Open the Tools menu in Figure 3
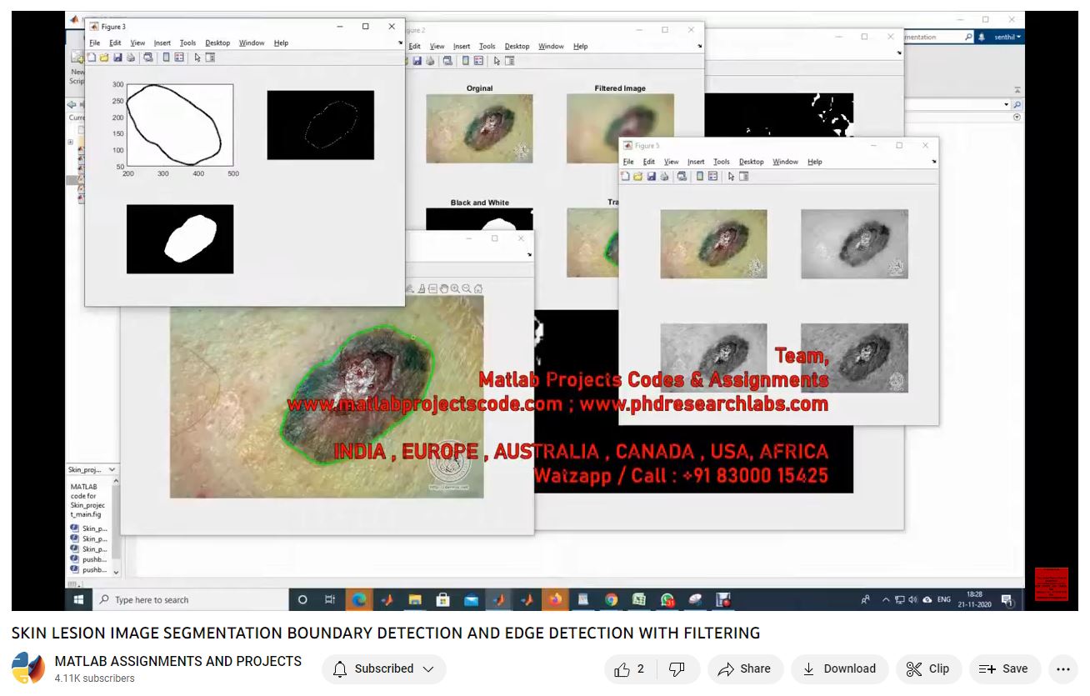 (187, 43)
